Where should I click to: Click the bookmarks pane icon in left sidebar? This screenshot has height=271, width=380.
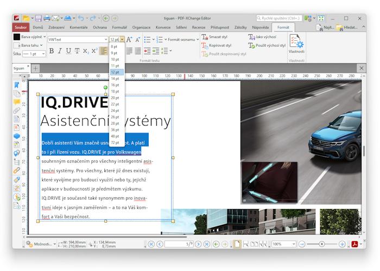17,85
